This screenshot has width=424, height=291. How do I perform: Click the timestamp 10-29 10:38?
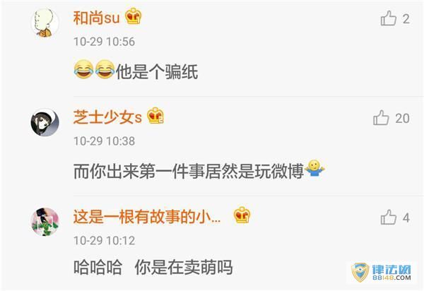(x=104, y=141)
